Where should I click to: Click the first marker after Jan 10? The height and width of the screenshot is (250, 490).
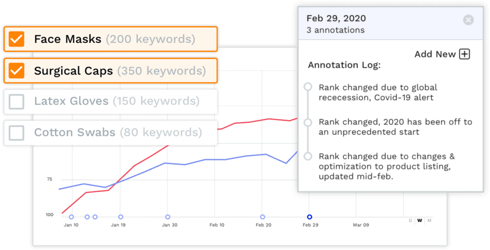pos(87,217)
